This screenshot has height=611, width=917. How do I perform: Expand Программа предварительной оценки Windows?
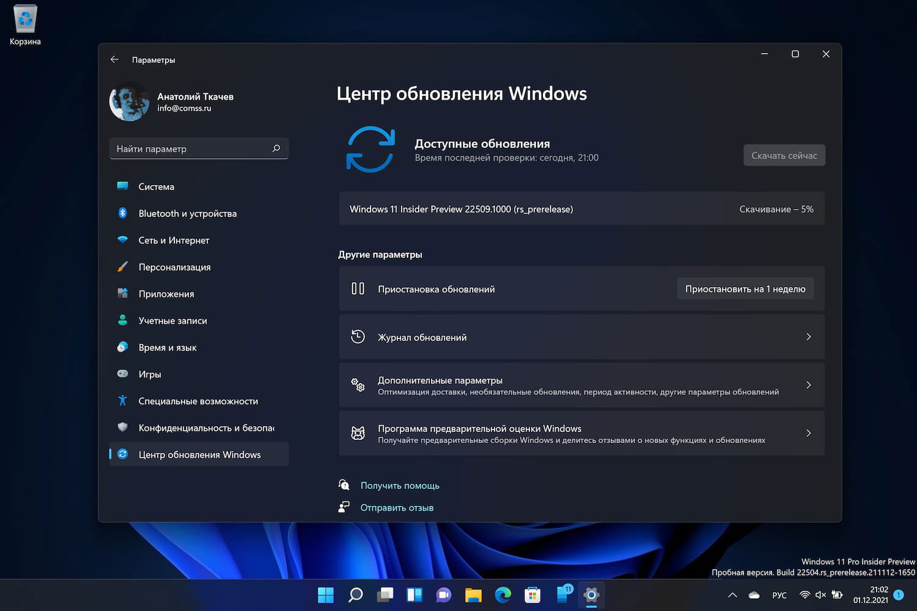(x=808, y=433)
